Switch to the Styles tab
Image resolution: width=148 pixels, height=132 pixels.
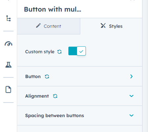111,26
